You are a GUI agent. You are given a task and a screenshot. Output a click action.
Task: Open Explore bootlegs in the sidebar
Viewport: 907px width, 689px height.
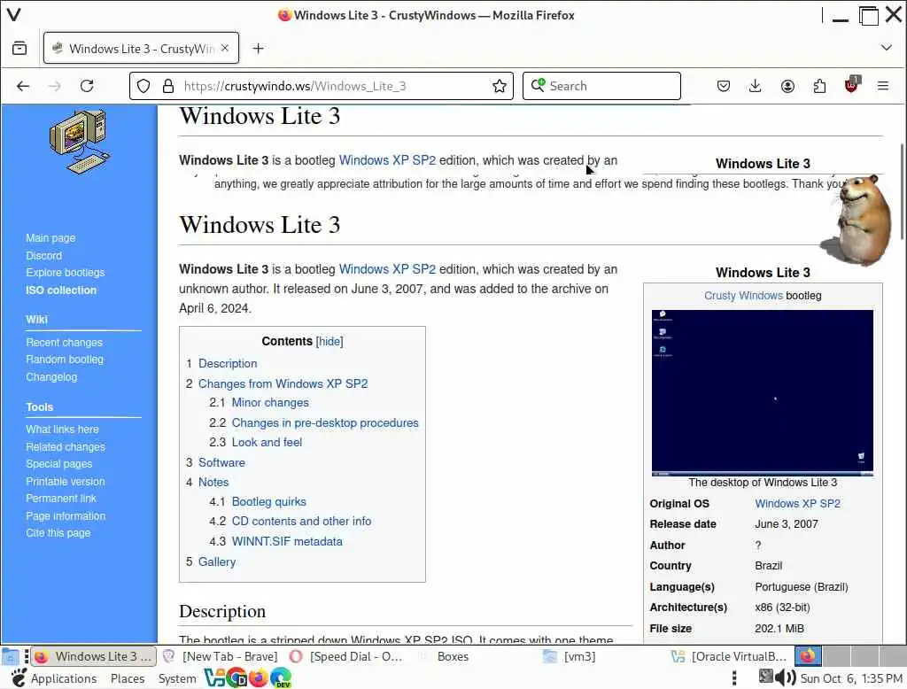point(66,273)
